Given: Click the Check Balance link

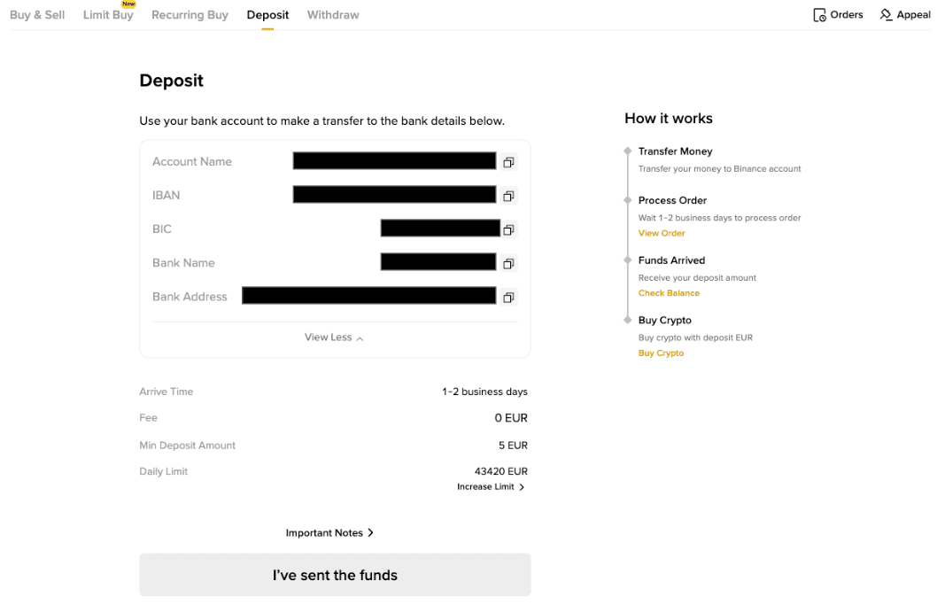Looking at the screenshot, I should [669, 293].
